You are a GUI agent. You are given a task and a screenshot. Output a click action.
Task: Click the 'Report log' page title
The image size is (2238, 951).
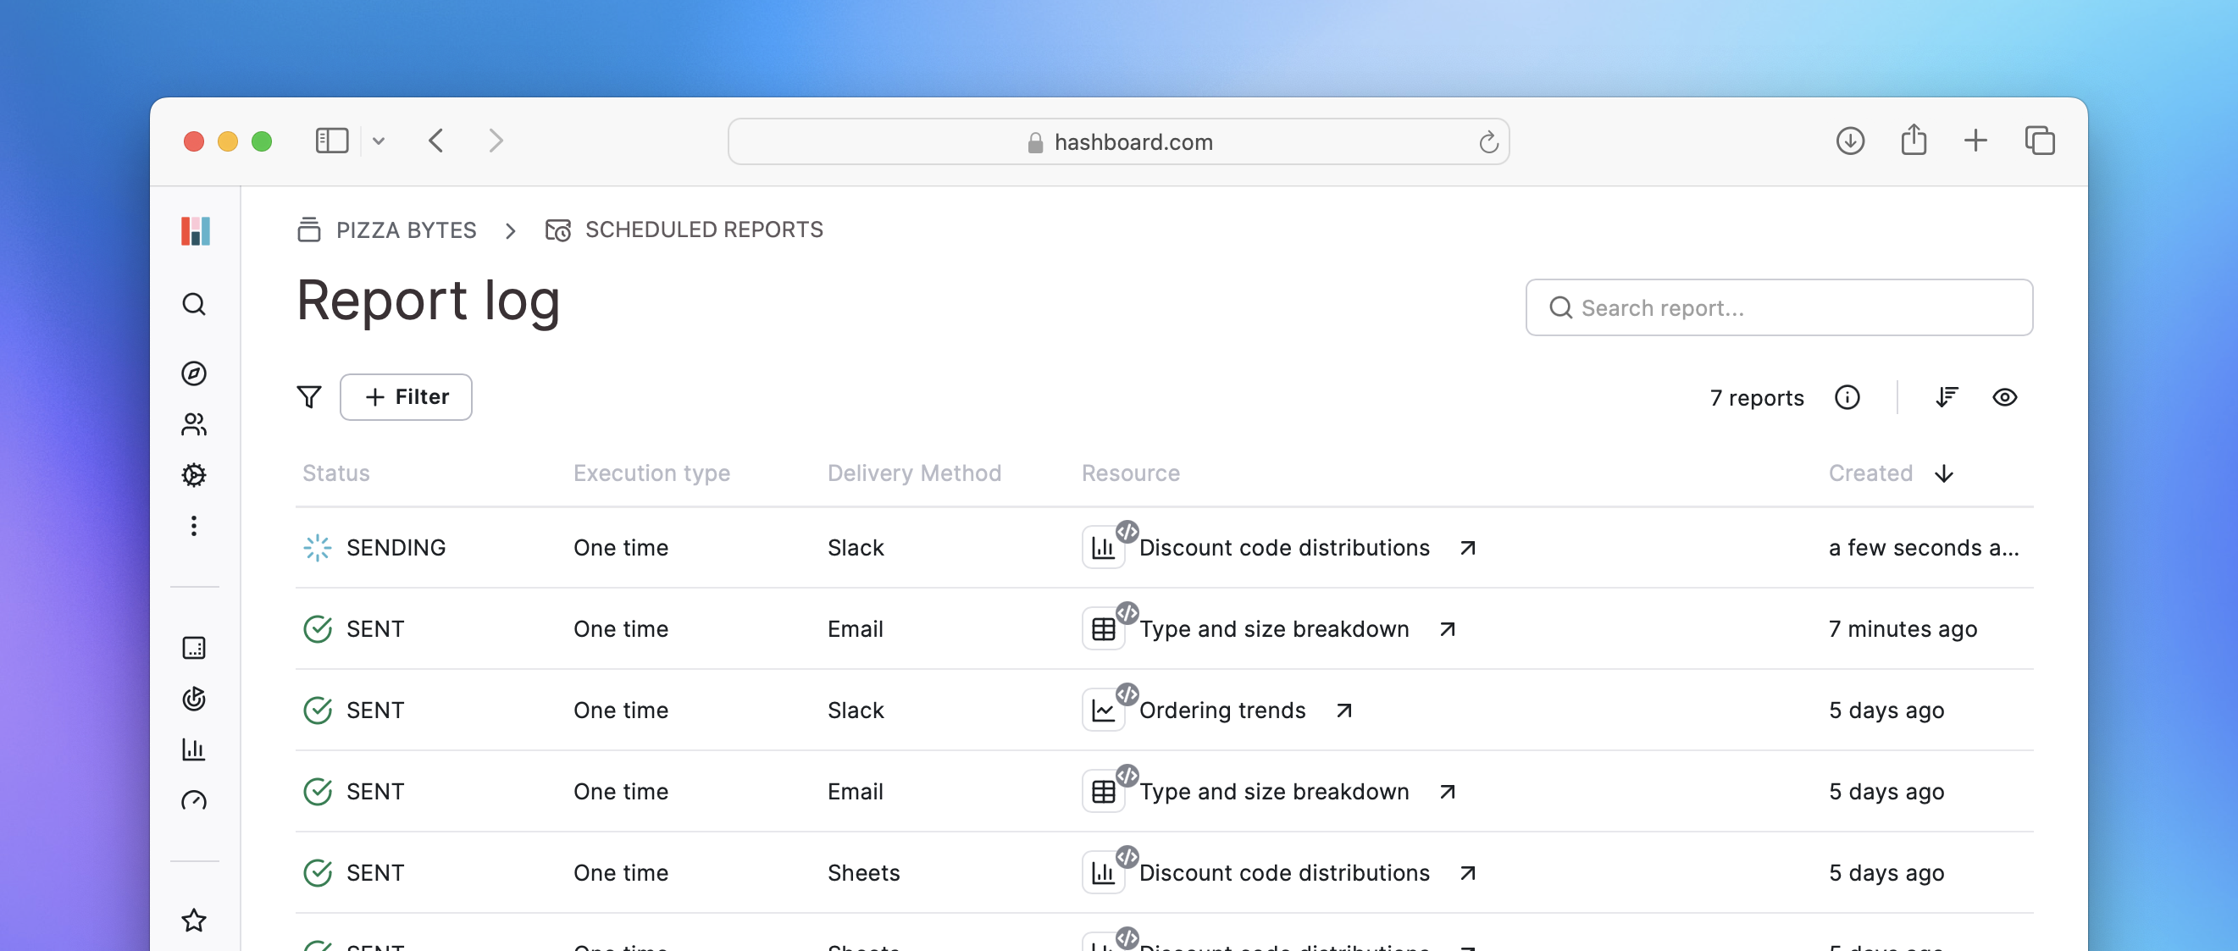(x=429, y=301)
